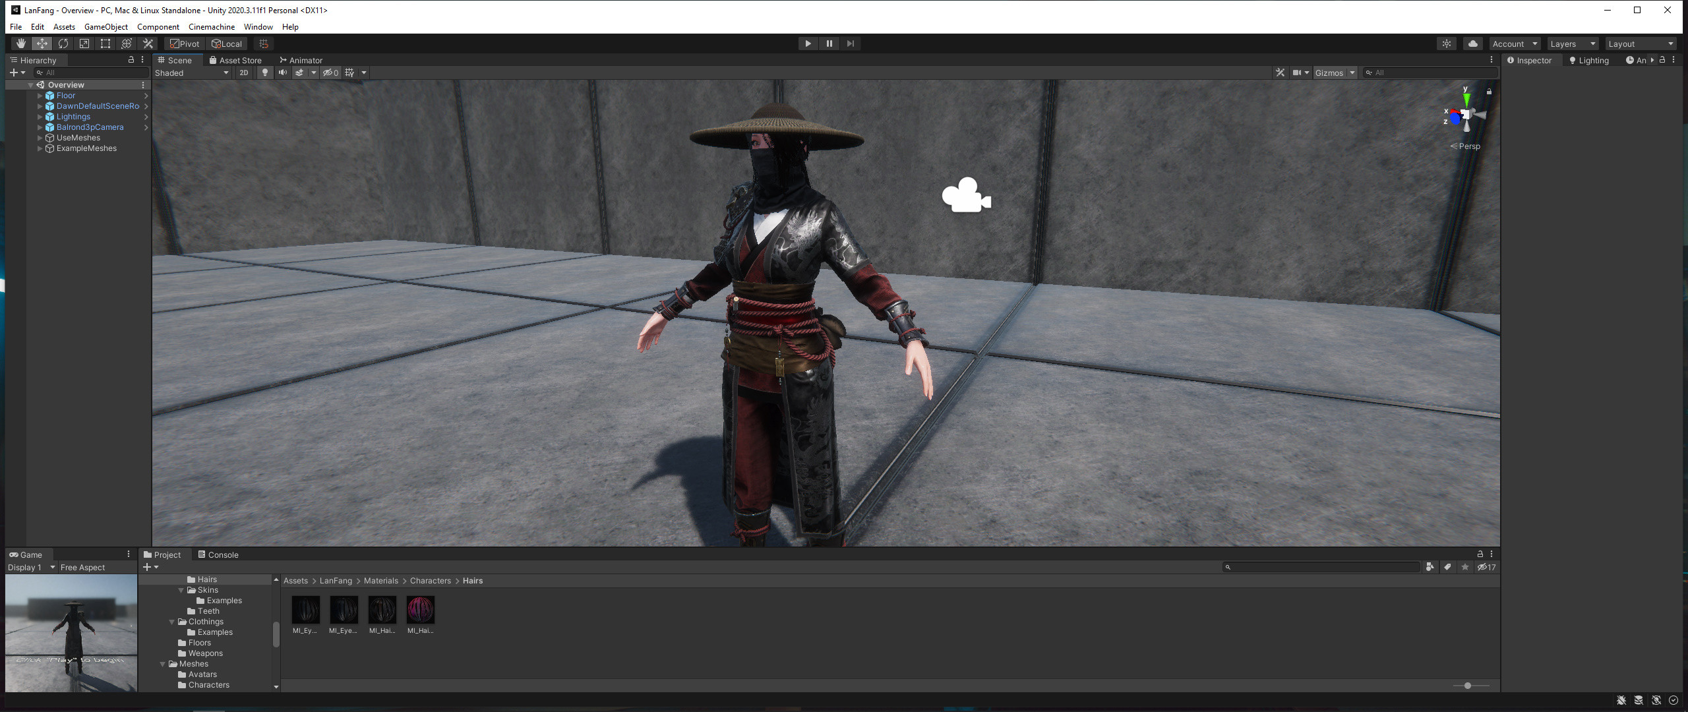Screen dimensions: 1688x712
Task: Open Scene component tools panel icon
Action: click(x=1280, y=73)
